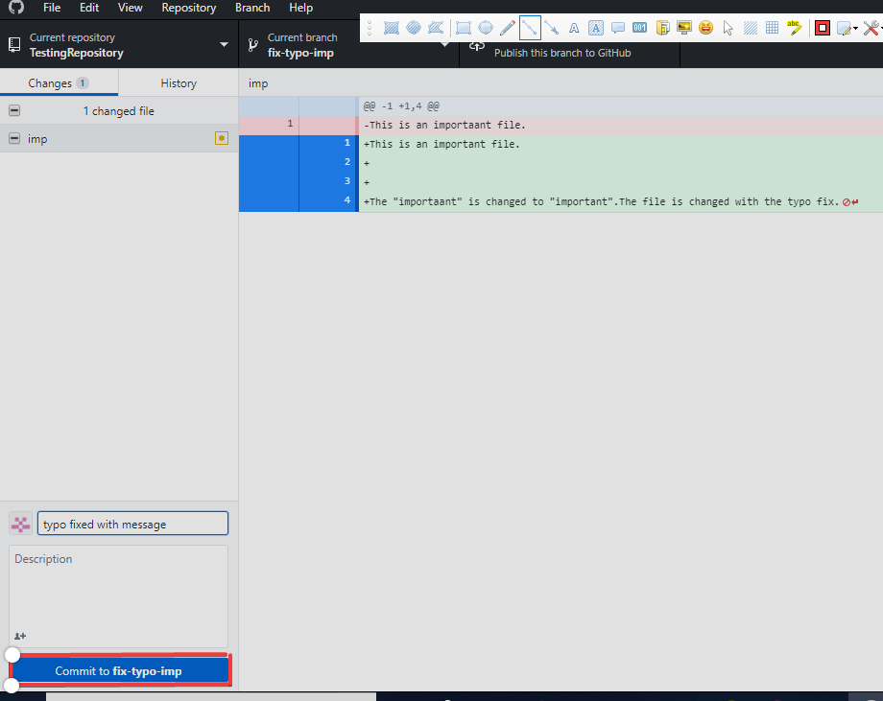Screen dimensions: 883x701
Task: Select the pixelate grid tool
Action: (x=772, y=28)
